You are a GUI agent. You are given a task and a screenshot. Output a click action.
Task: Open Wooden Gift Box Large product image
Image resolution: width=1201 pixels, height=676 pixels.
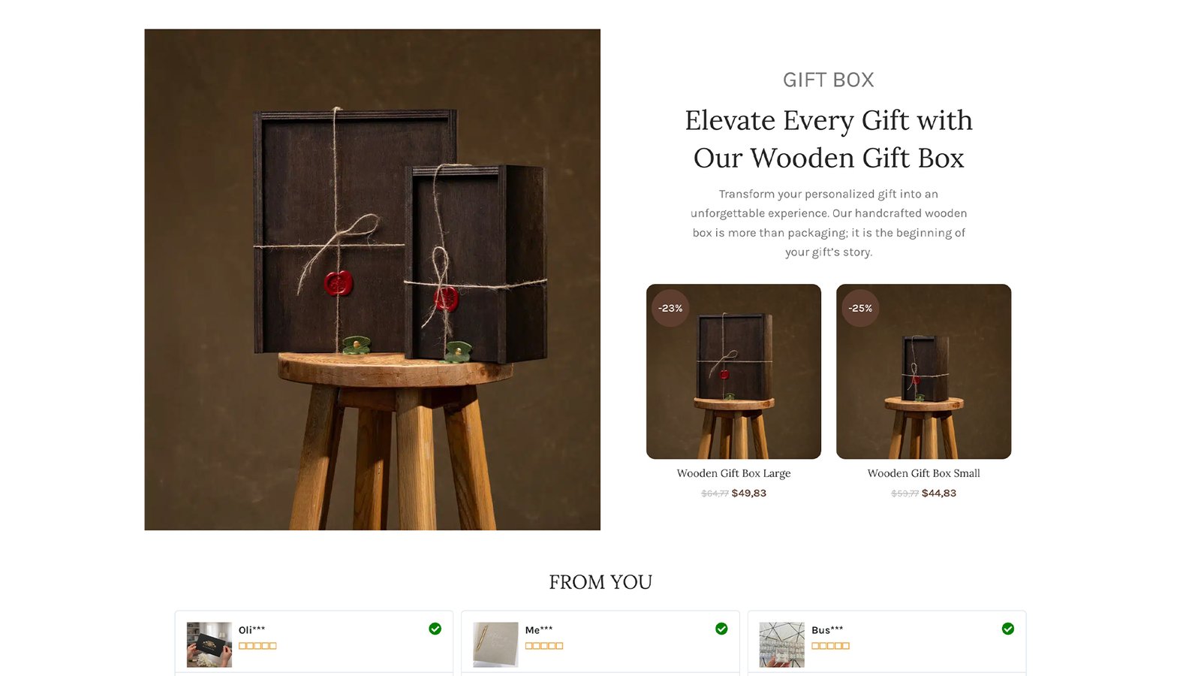(733, 371)
